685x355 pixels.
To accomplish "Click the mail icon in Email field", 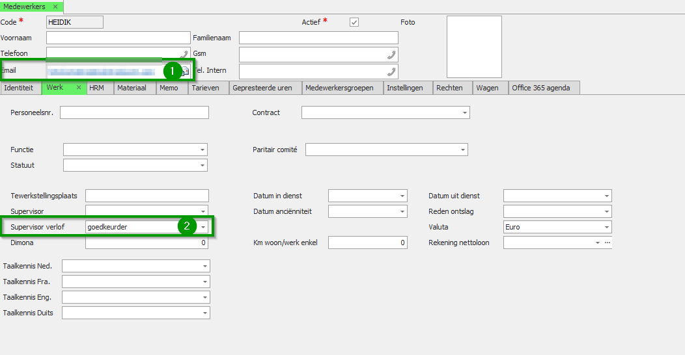I will tap(186, 71).
